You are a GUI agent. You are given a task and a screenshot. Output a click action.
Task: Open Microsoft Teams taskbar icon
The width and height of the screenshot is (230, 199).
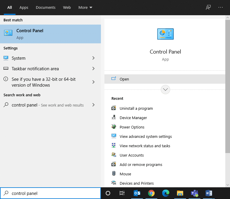coord(195,193)
